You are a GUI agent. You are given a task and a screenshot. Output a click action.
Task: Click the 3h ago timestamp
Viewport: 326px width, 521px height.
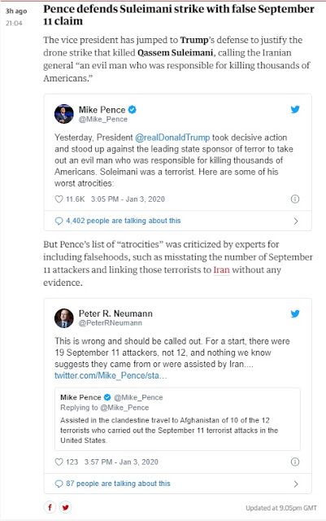coord(16,11)
